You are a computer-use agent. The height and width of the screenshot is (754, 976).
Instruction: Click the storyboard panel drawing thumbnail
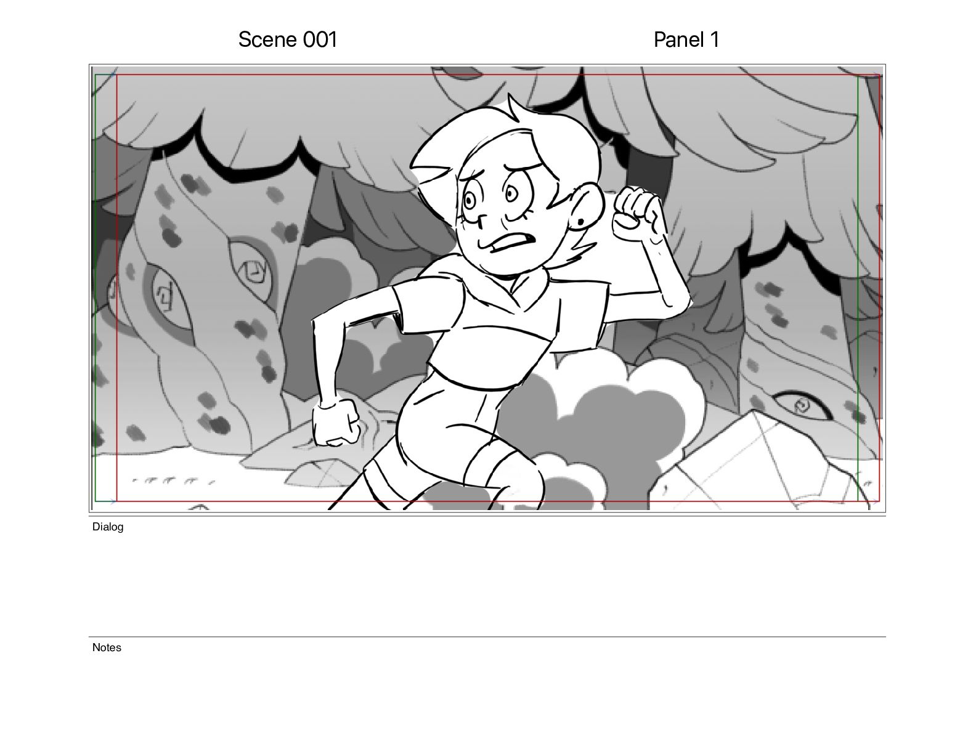point(487,288)
